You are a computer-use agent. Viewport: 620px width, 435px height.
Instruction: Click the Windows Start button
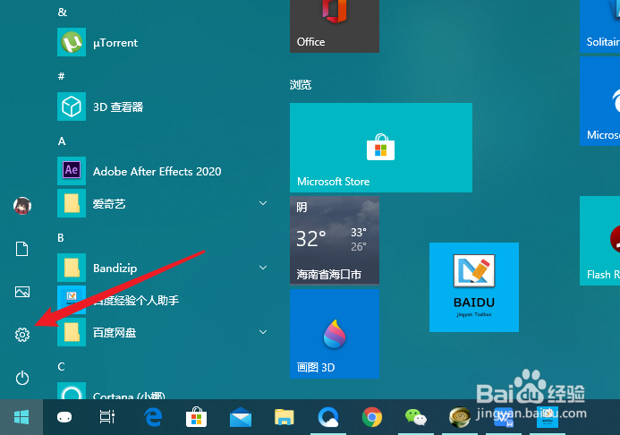tap(21, 417)
